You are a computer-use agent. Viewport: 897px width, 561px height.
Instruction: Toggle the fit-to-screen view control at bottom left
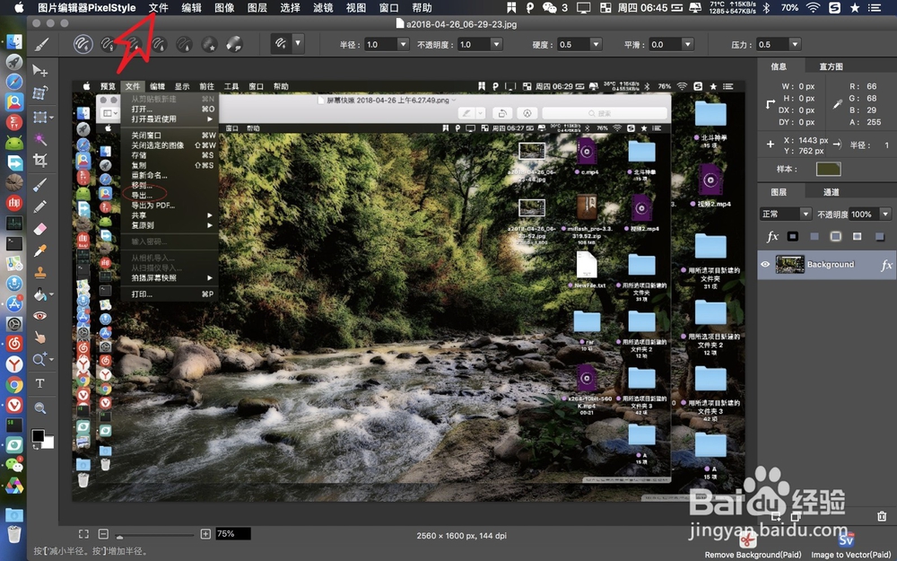click(83, 533)
